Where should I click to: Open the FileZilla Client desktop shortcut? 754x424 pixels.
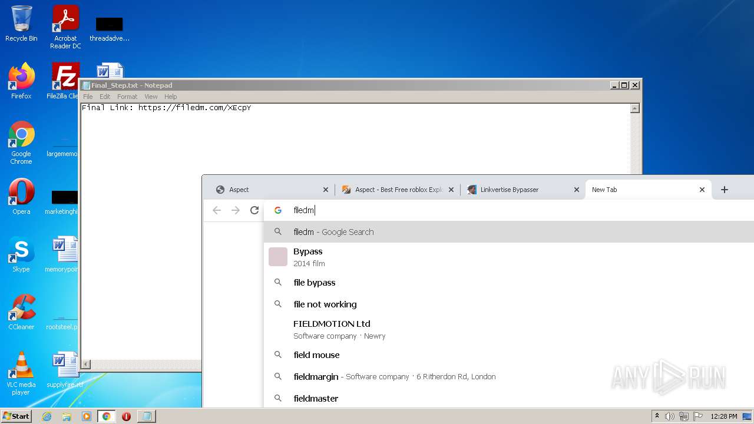(x=64, y=81)
